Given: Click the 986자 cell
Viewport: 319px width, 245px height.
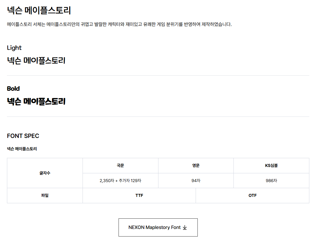Looking at the screenshot, I should click(x=272, y=181).
